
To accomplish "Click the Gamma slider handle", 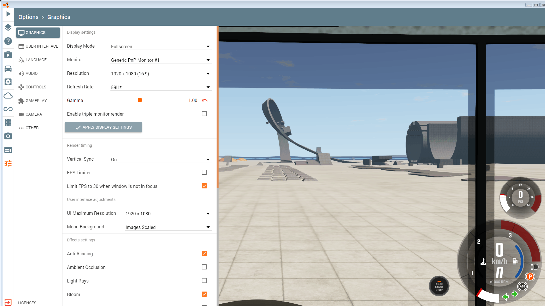I will (x=140, y=100).
